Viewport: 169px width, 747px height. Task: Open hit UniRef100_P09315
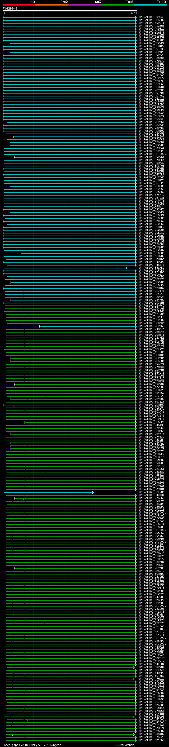[152, 29]
